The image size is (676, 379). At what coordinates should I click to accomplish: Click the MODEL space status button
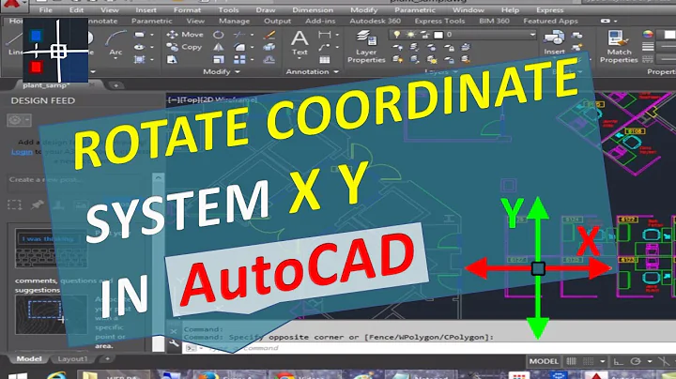tap(544, 361)
